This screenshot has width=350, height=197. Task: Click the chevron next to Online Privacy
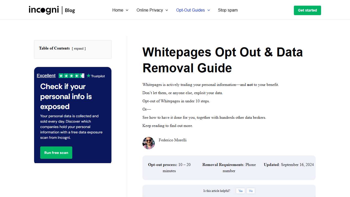coord(167,10)
